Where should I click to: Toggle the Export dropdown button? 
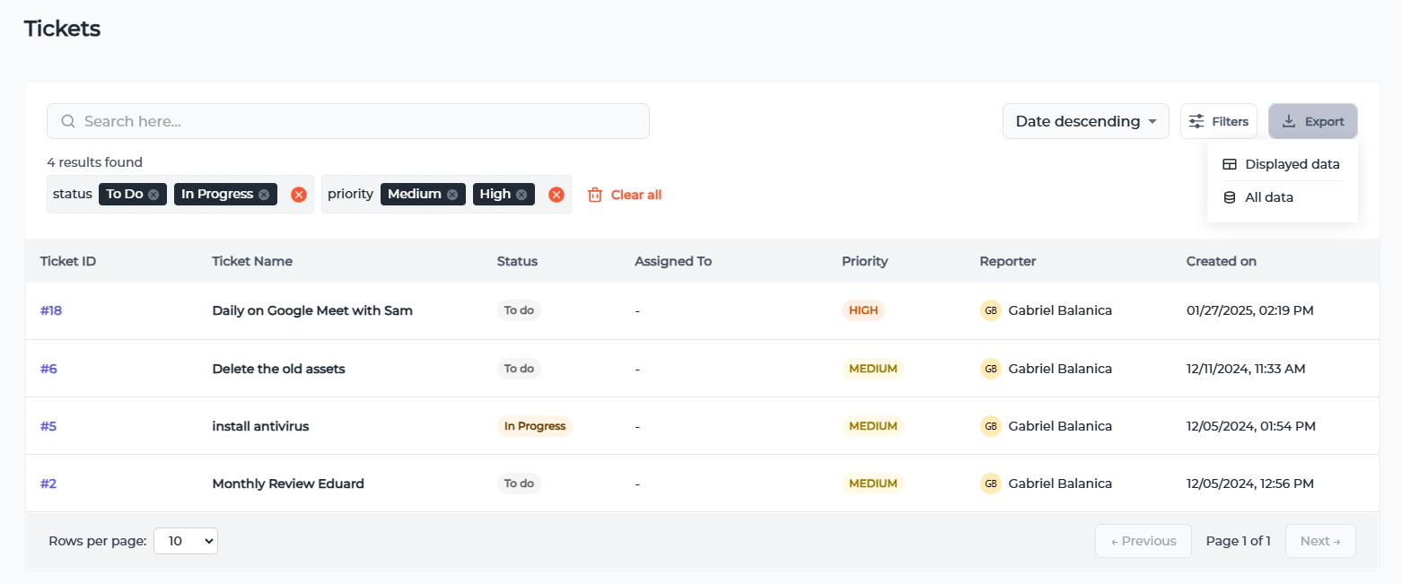coord(1312,121)
